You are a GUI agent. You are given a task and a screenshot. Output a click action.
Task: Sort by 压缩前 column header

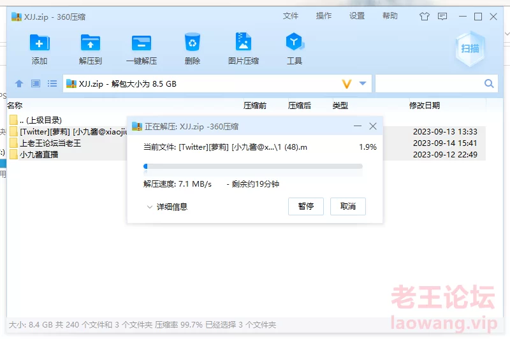click(254, 105)
